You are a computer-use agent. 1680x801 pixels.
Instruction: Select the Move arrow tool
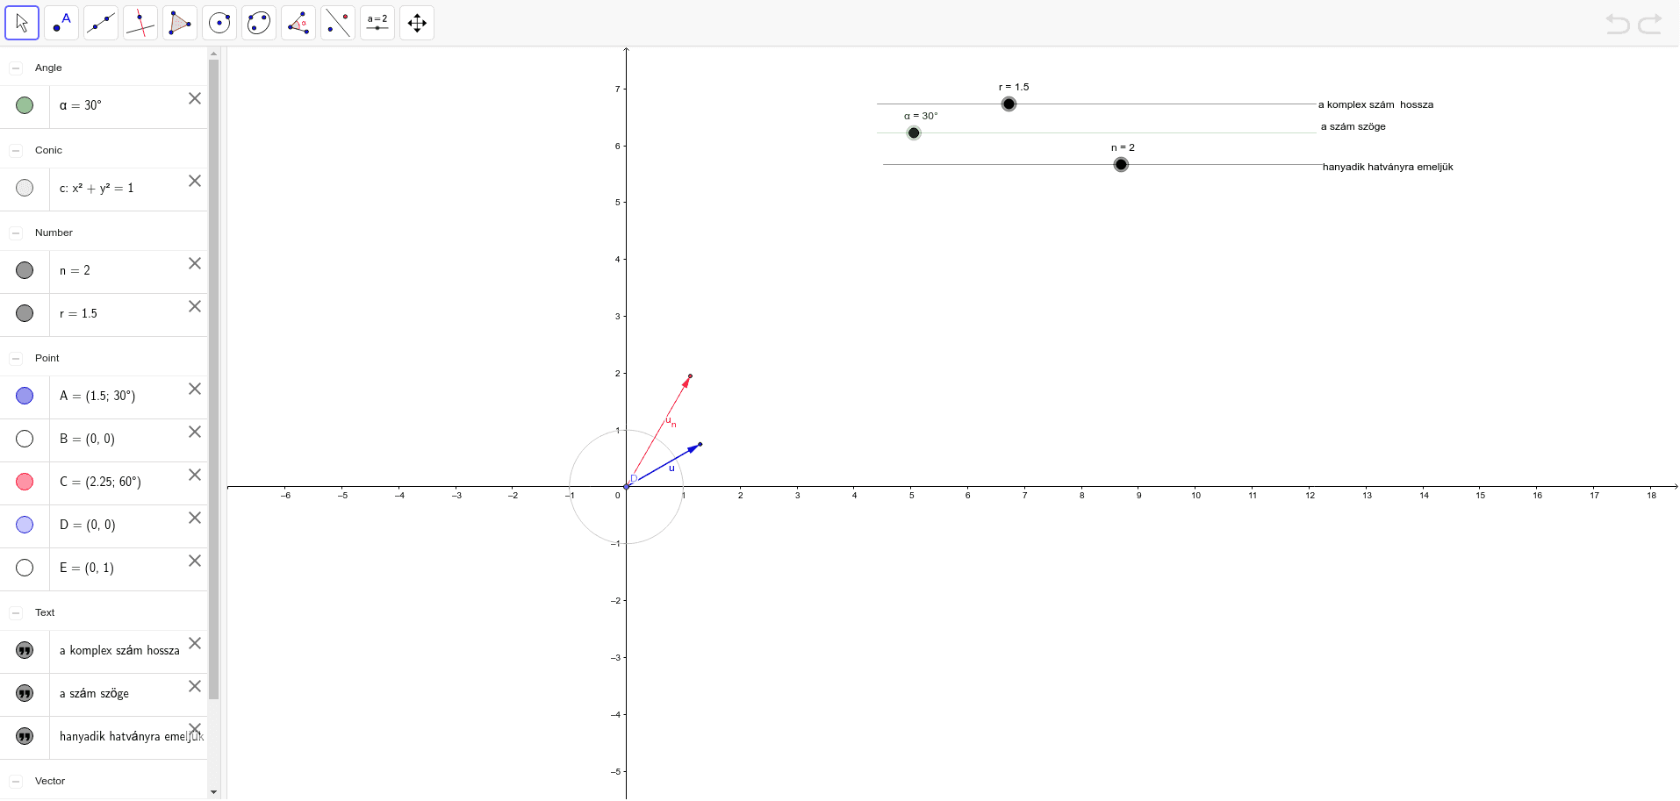pos(22,22)
